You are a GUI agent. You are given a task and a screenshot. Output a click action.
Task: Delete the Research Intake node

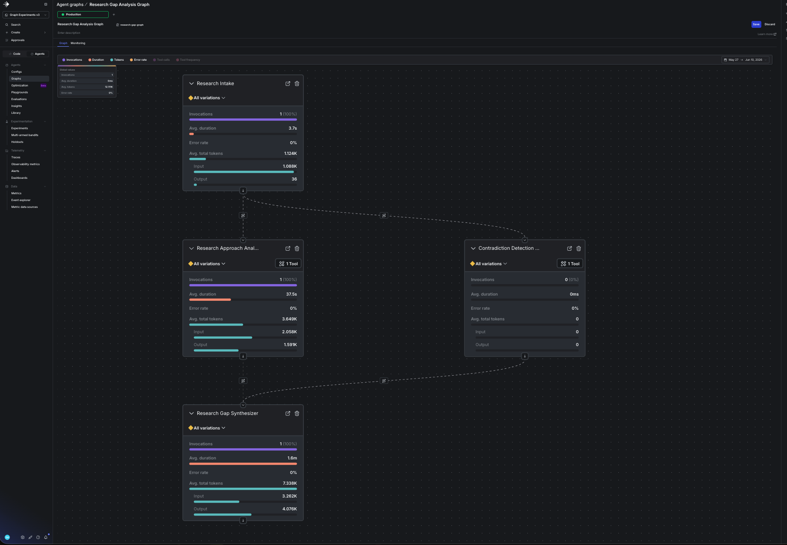point(297,83)
